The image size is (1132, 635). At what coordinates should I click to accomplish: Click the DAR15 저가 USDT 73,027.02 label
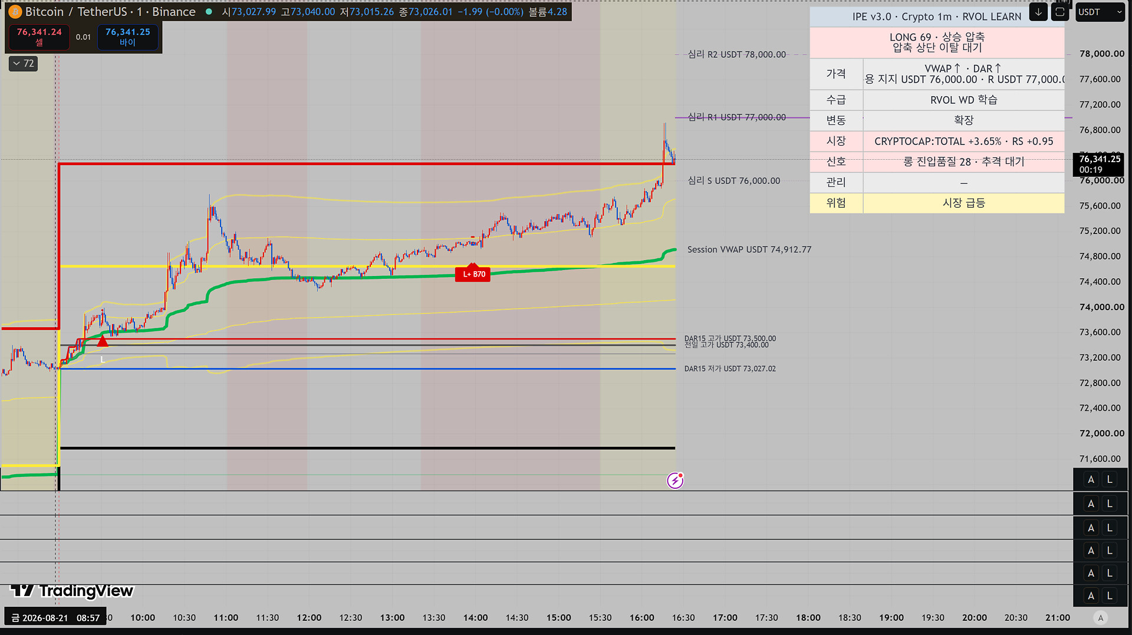[730, 369]
